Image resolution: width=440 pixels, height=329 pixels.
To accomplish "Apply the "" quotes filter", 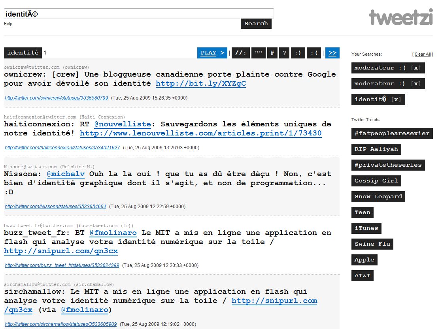I will tap(259, 53).
